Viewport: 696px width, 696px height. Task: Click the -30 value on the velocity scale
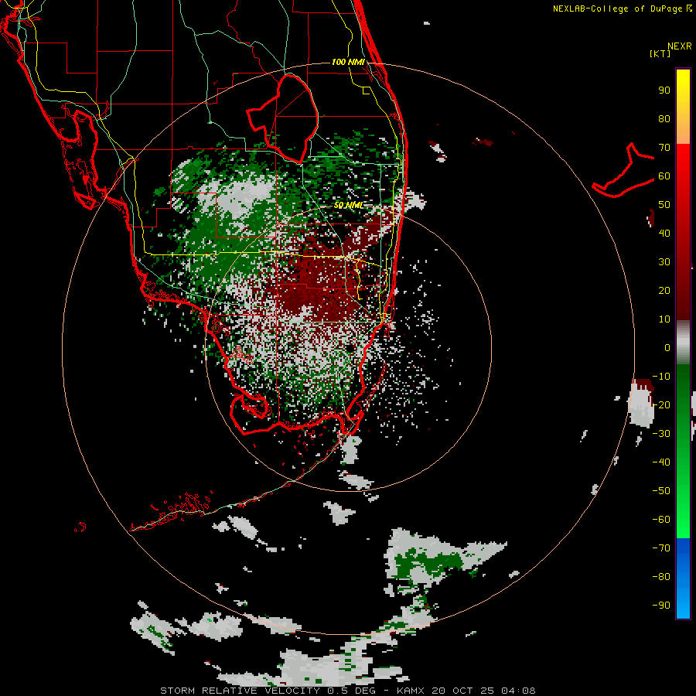click(x=661, y=434)
